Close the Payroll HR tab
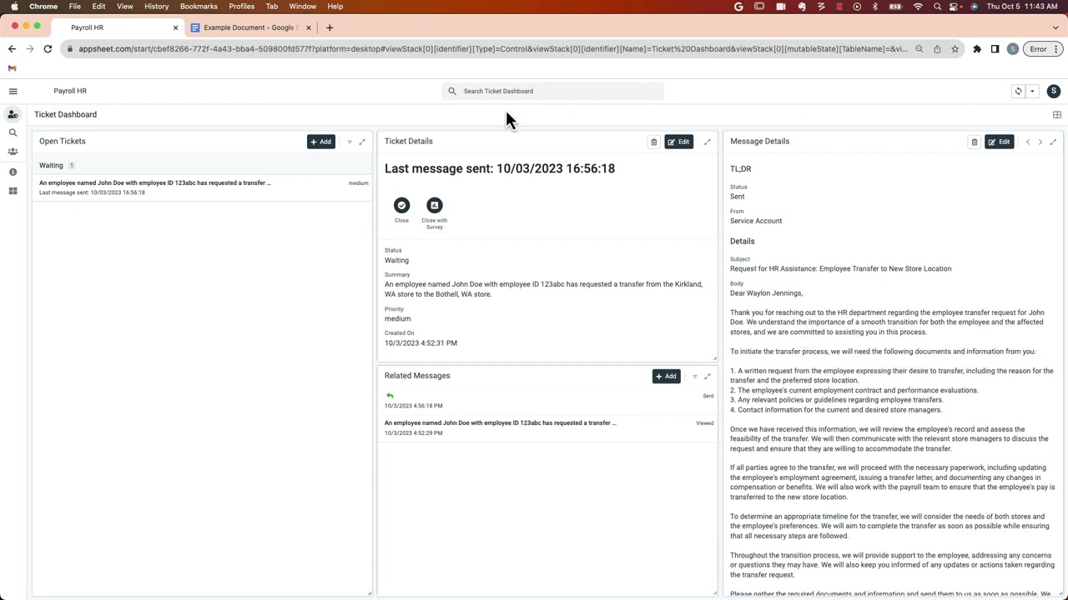Screen dimensions: 1068x600 click(x=175, y=27)
